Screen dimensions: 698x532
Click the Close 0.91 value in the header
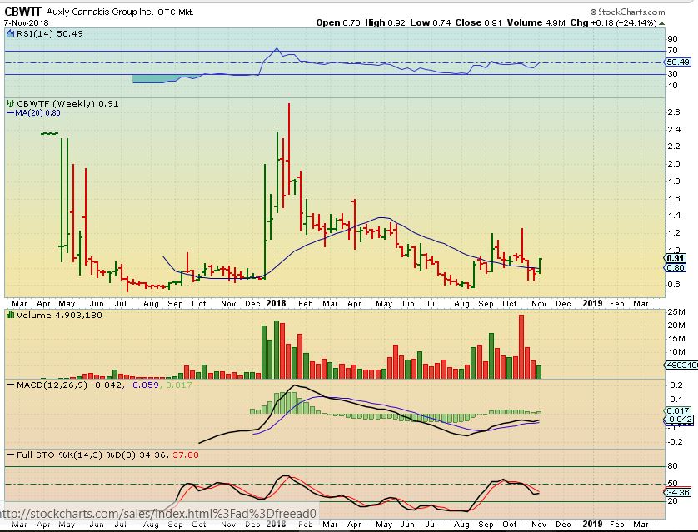(x=478, y=22)
